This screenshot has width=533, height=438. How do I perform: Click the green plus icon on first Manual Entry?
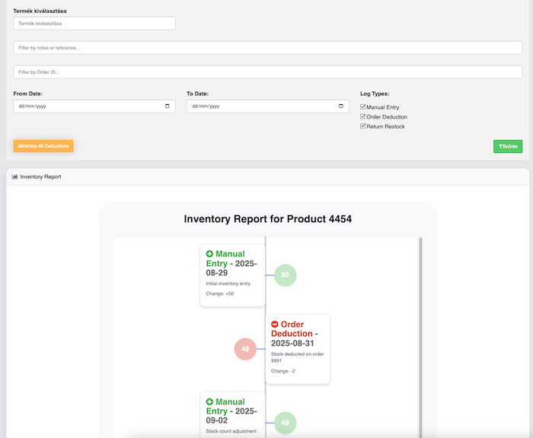click(210, 254)
